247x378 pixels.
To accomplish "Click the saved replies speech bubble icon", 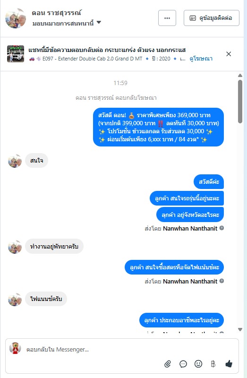I will pyautogui.click(x=183, y=364).
